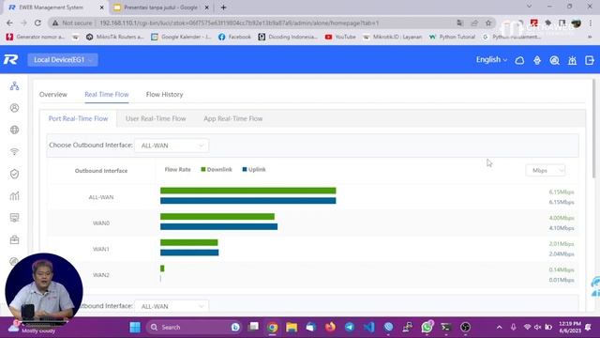600x338 pixels.
Task: Open the YouTube bookmark
Action: [x=340, y=37]
